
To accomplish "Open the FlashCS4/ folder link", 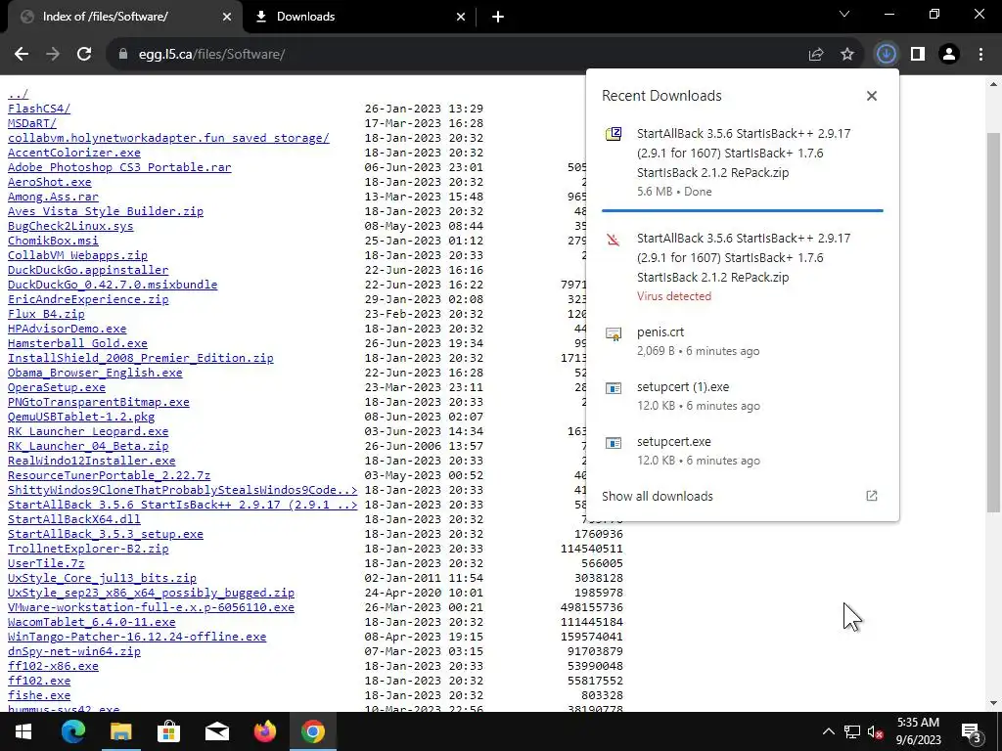I will tap(39, 109).
